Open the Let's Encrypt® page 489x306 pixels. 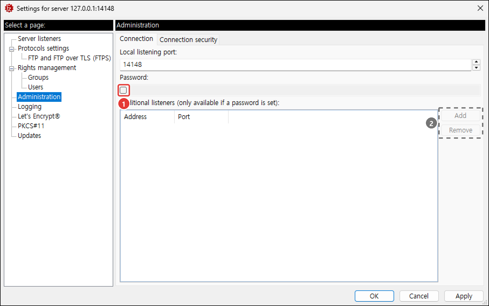point(39,116)
